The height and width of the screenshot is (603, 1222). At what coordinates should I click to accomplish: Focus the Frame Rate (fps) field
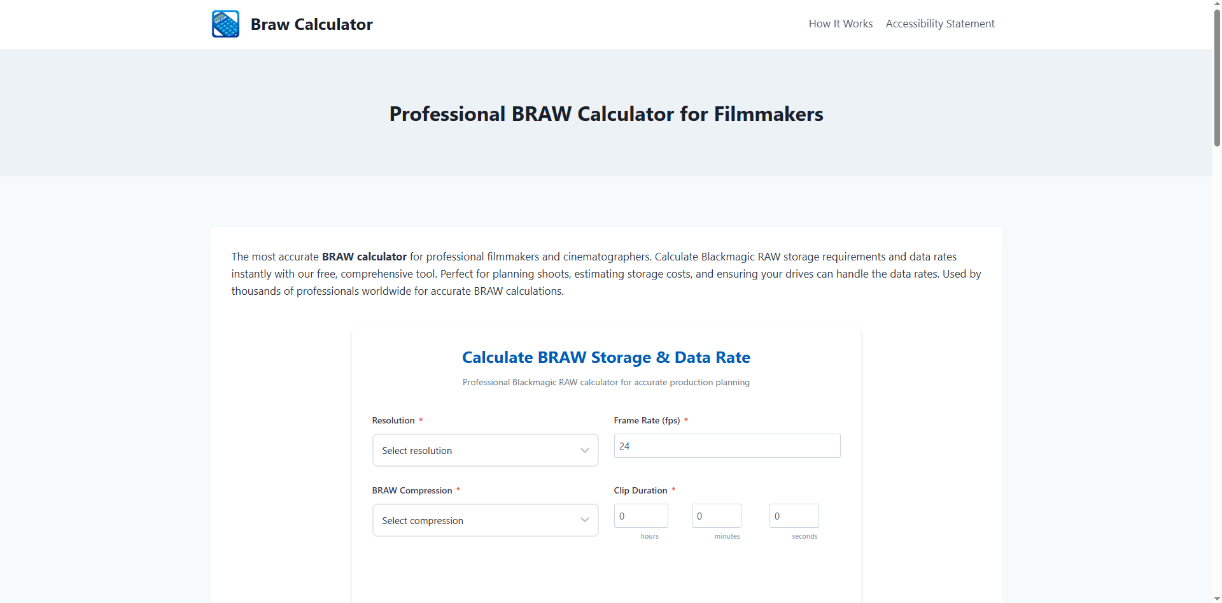click(727, 446)
